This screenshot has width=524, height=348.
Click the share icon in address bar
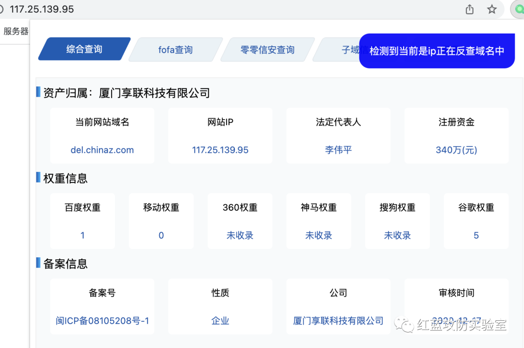(x=470, y=9)
